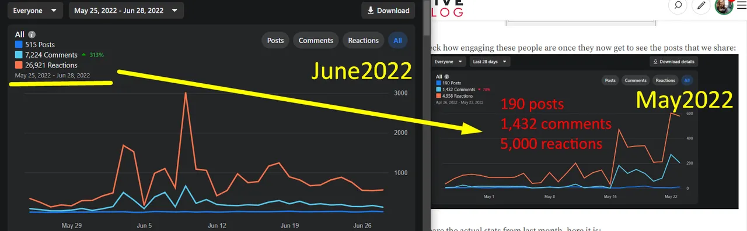This screenshot has width=747, height=231.
Task: Select the Posts filter in May screenshot
Action: 610,80
